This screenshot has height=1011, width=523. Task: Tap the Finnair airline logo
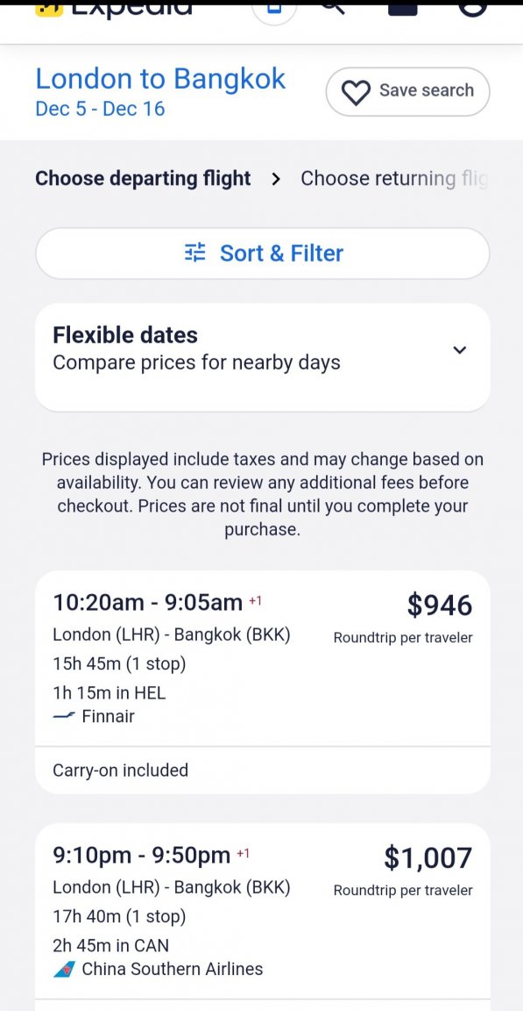(x=64, y=716)
